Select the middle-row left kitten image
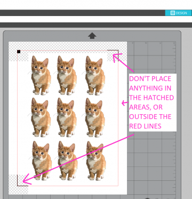Viewport: 192px width, 199px height. click(x=39, y=117)
